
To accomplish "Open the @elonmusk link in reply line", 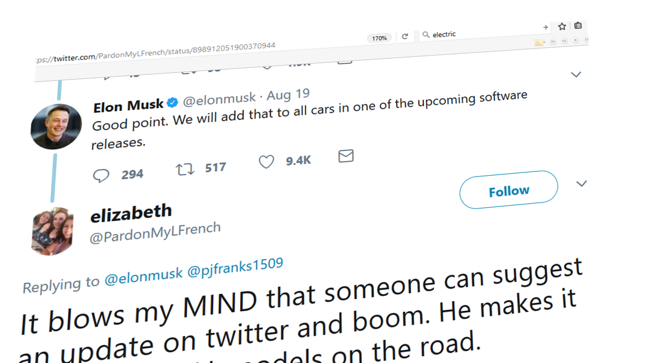I will [144, 276].
